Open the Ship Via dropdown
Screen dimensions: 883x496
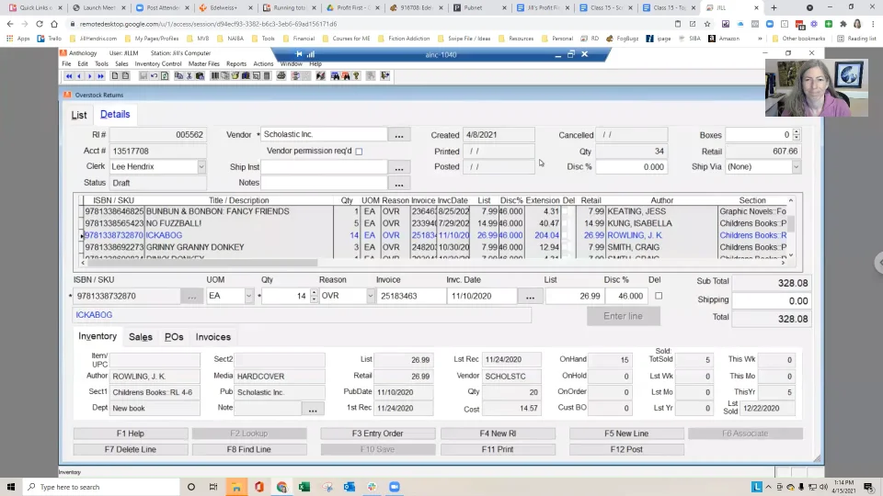pyautogui.click(x=795, y=167)
